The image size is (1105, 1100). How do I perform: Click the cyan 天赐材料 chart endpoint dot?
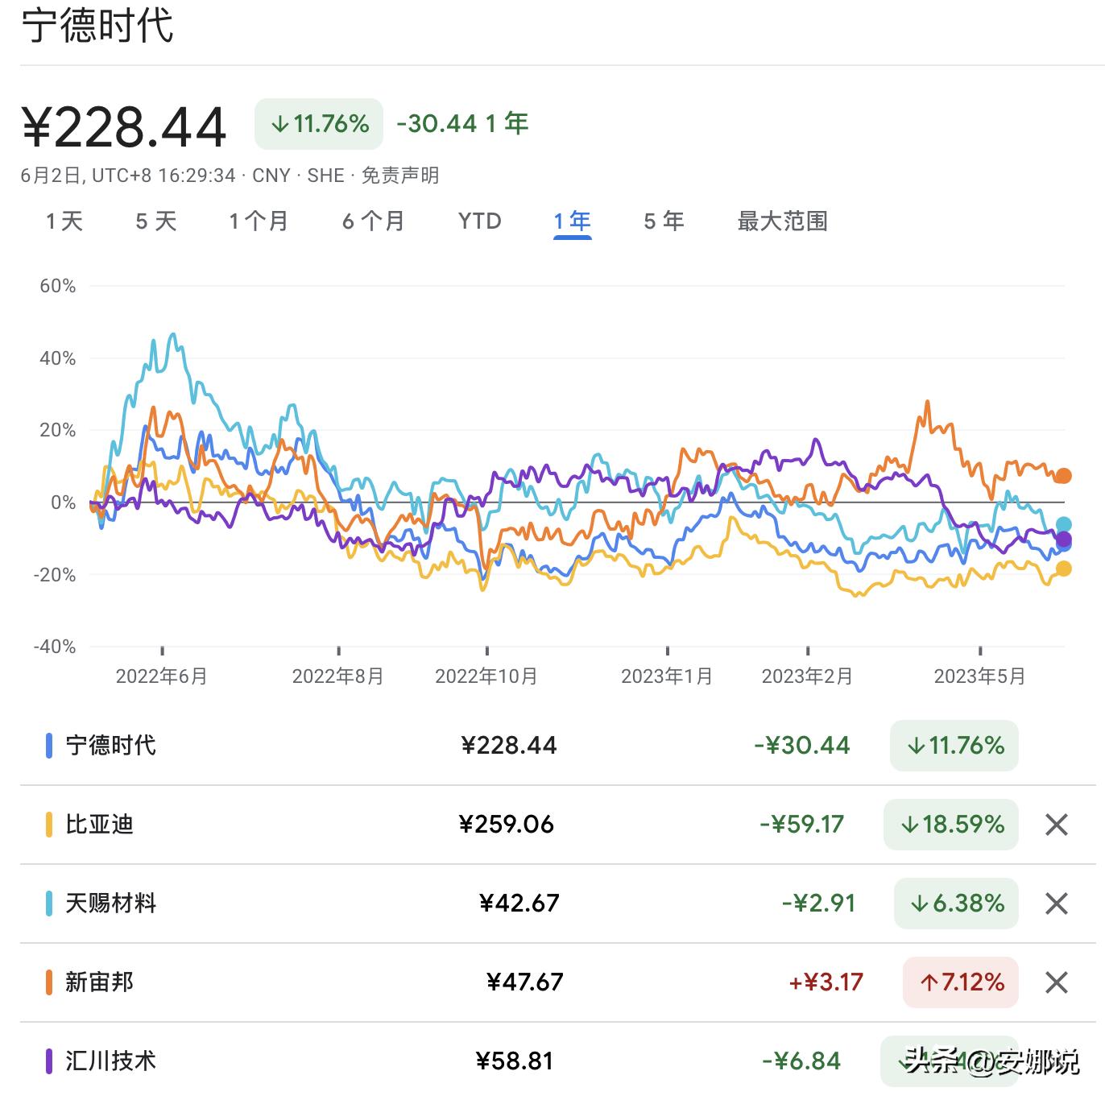tap(1063, 524)
